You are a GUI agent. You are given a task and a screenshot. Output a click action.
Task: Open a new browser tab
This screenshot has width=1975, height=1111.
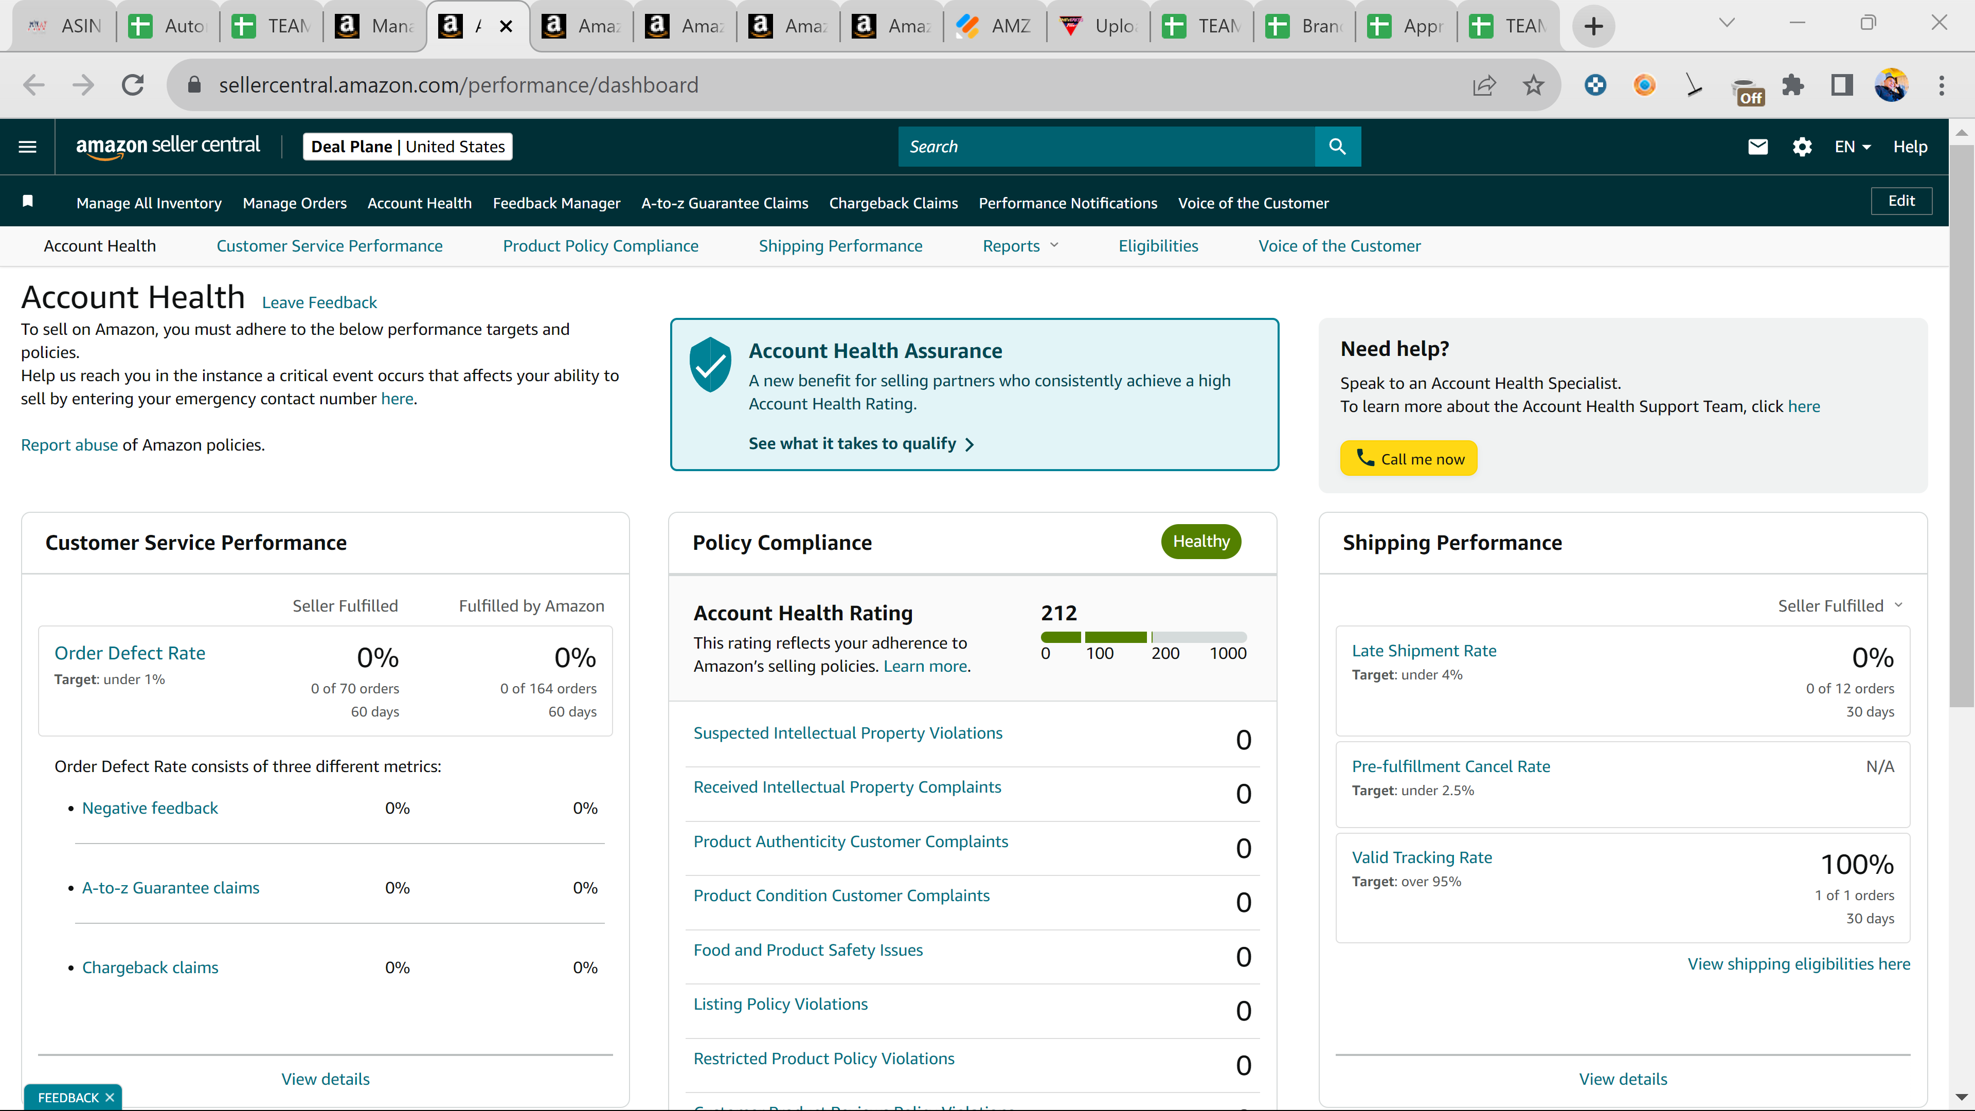(1594, 26)
